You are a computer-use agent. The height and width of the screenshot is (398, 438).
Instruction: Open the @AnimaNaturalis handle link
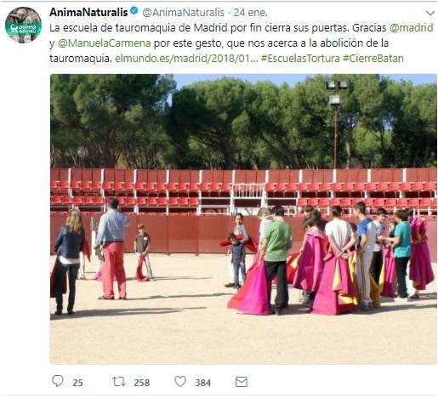[x=183, y=13]
